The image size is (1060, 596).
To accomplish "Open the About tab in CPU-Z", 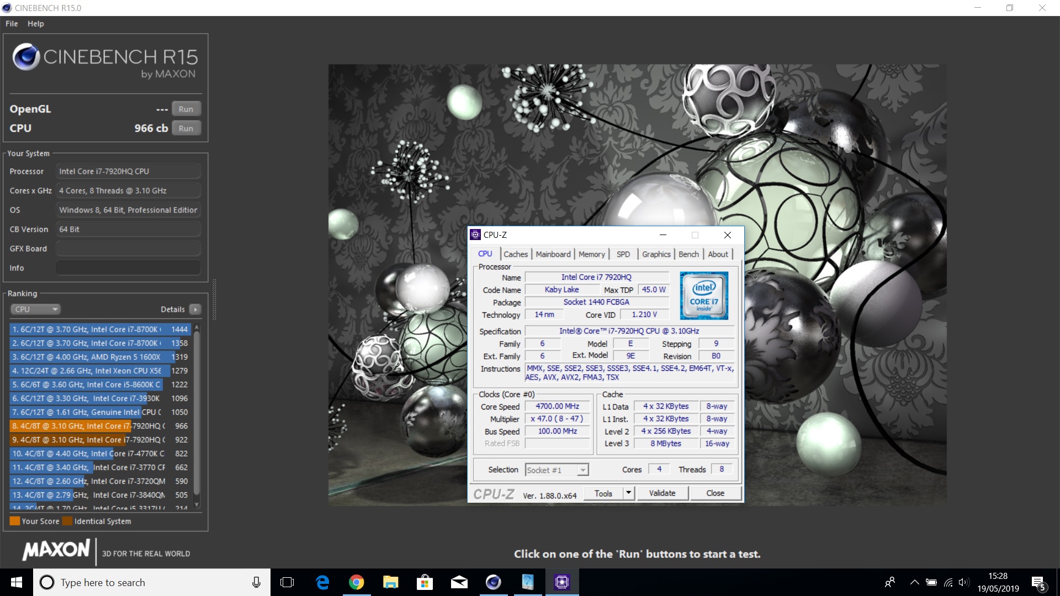I will pos(718,254).
